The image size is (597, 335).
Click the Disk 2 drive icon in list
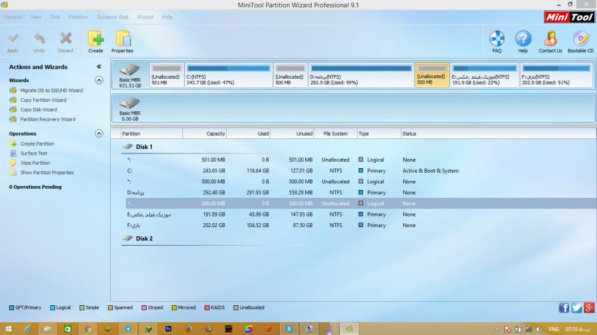[x=127, y=238]
